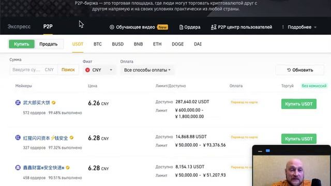
Task: Open the Обучающее видео play icon
Action: click(112, 27)
